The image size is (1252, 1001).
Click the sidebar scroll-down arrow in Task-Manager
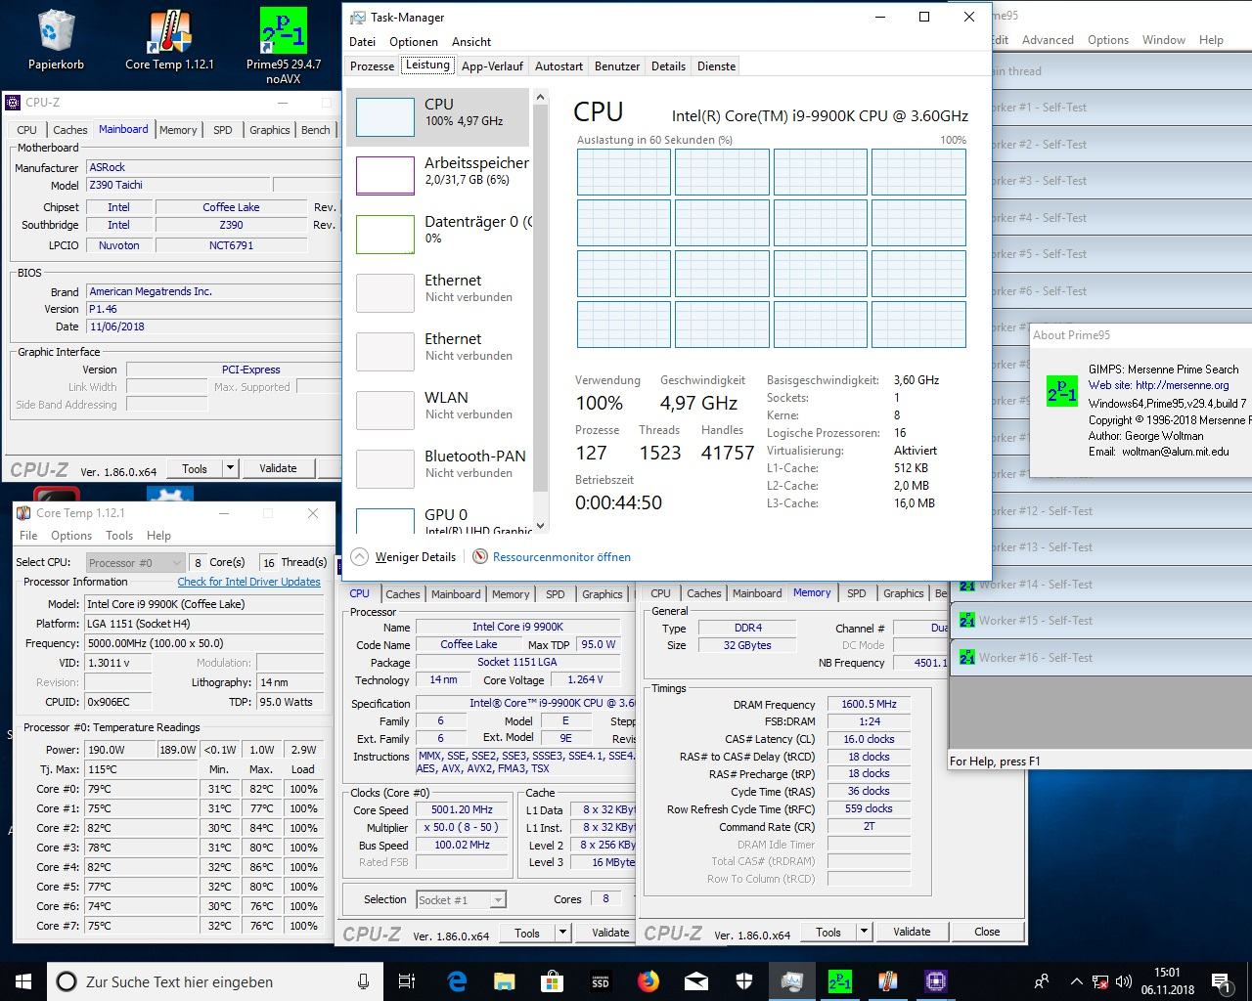(x=540, y=525)
